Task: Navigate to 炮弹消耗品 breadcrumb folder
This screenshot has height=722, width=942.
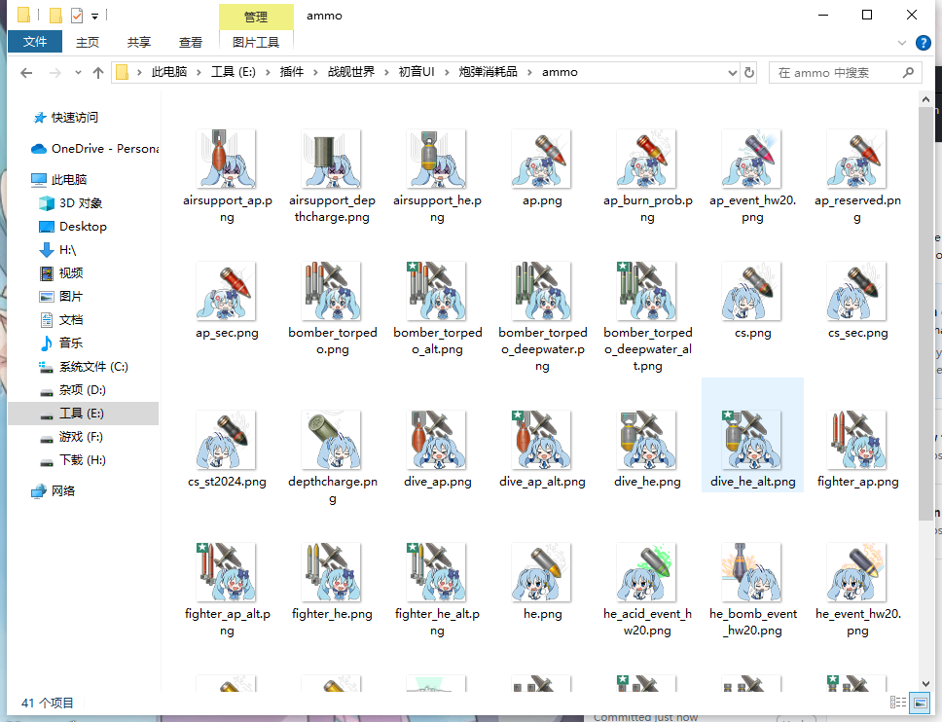Action: (x=488, y=72)
